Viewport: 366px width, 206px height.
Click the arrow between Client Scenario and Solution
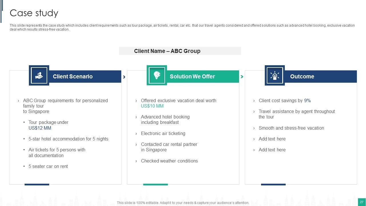pyautogui.click(x=124, y=77)
